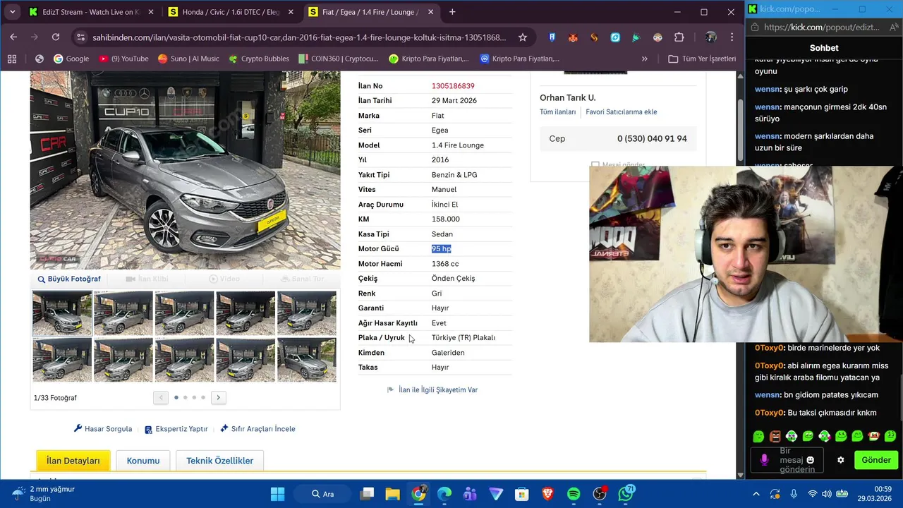903x508 pixels.
Task: Open the apps grid in bookmarks bar
Action: (11, 59)
